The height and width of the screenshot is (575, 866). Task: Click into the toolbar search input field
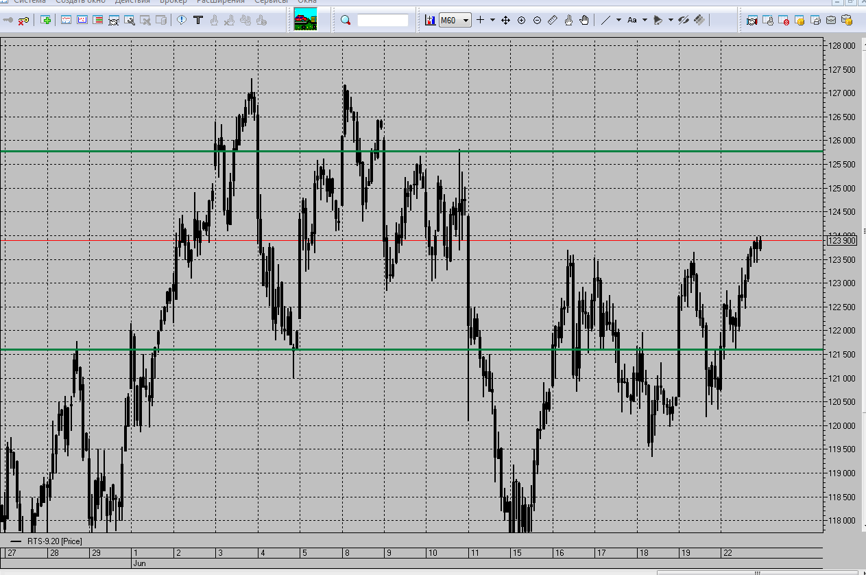point(383,21)
